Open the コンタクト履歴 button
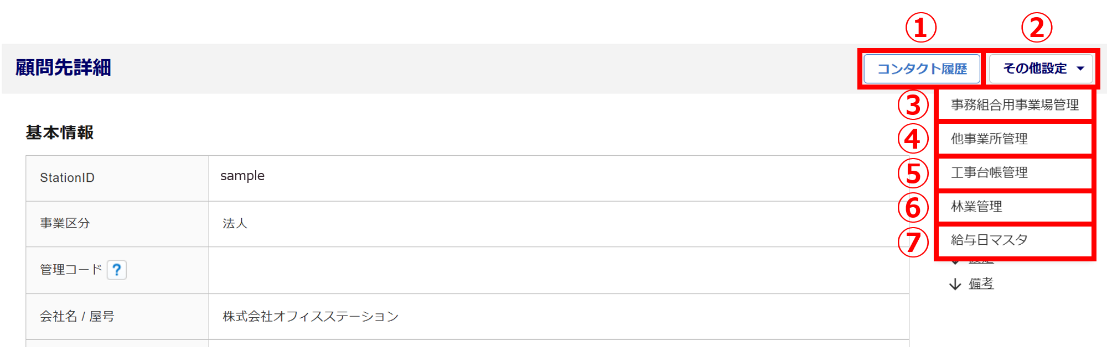Viewport: 1107px width, 347px height. [922, 69]
